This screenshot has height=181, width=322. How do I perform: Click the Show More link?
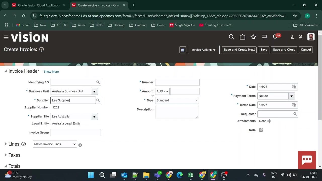click(x=51, y=72)
